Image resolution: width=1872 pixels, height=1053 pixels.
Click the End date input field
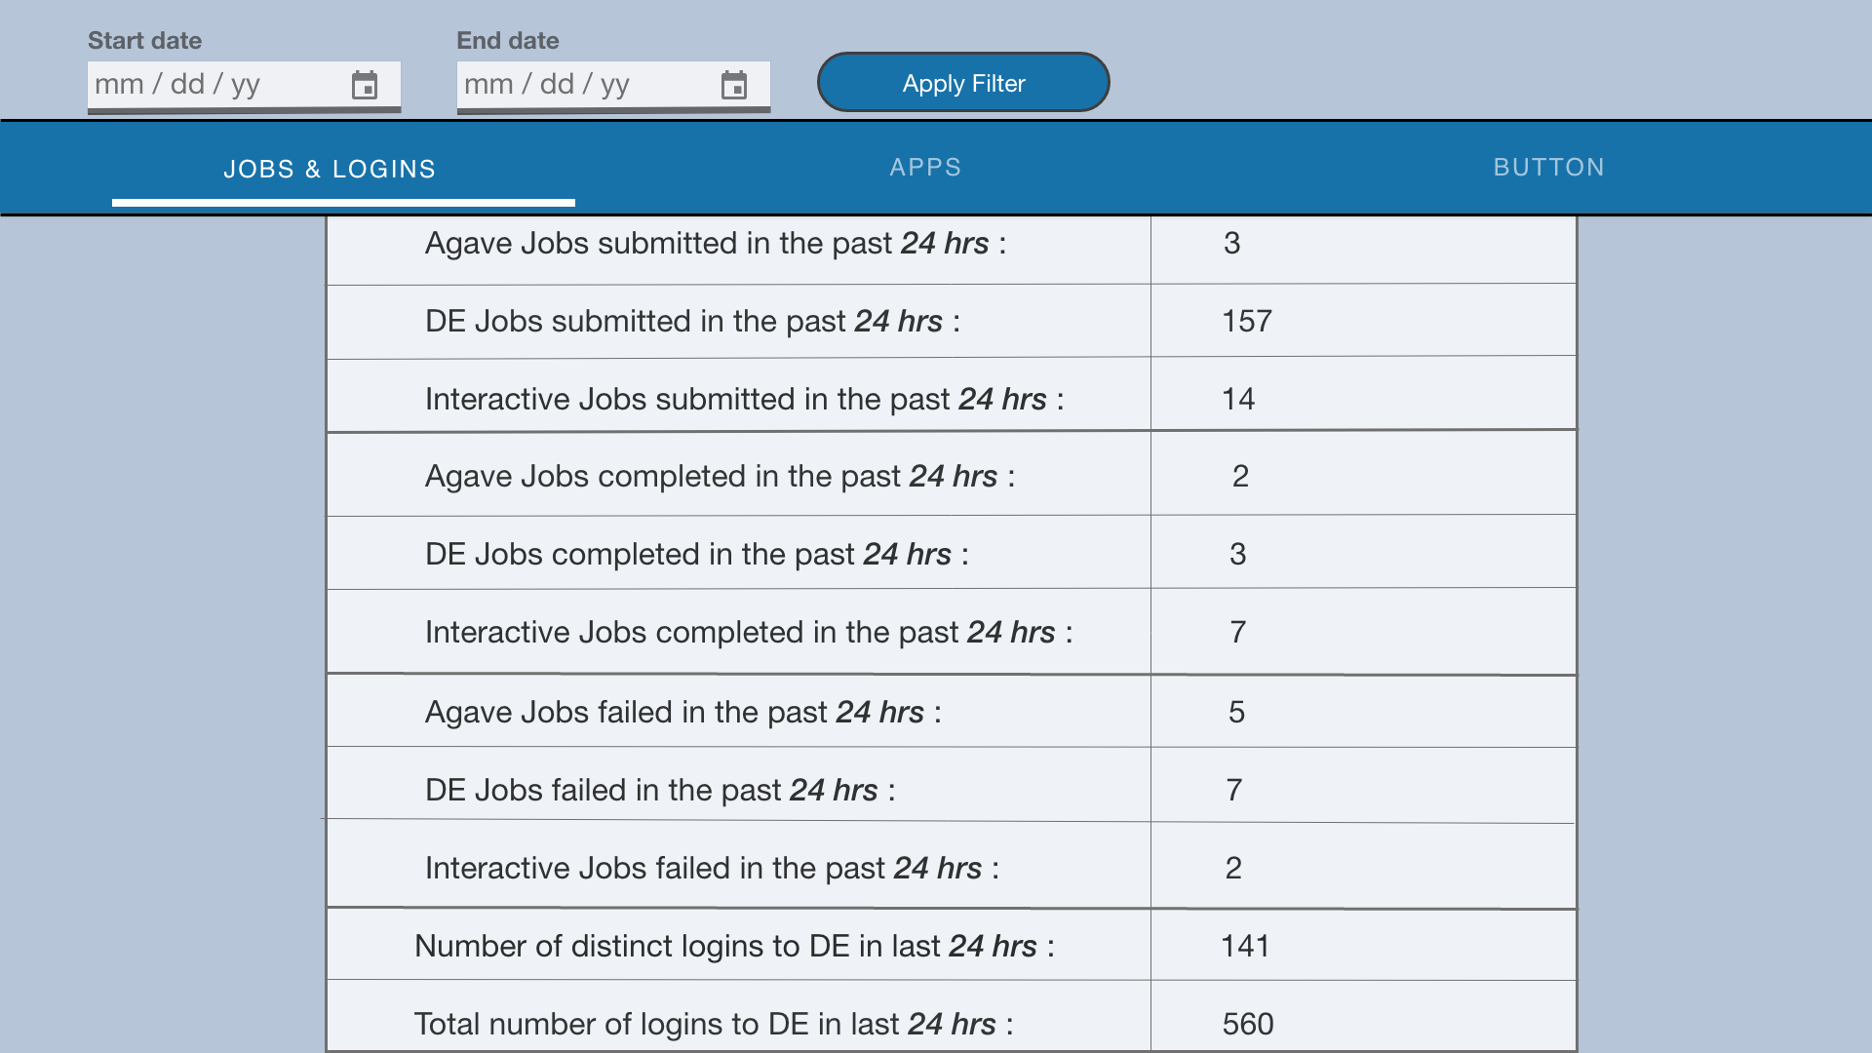(x=583, y=85)
